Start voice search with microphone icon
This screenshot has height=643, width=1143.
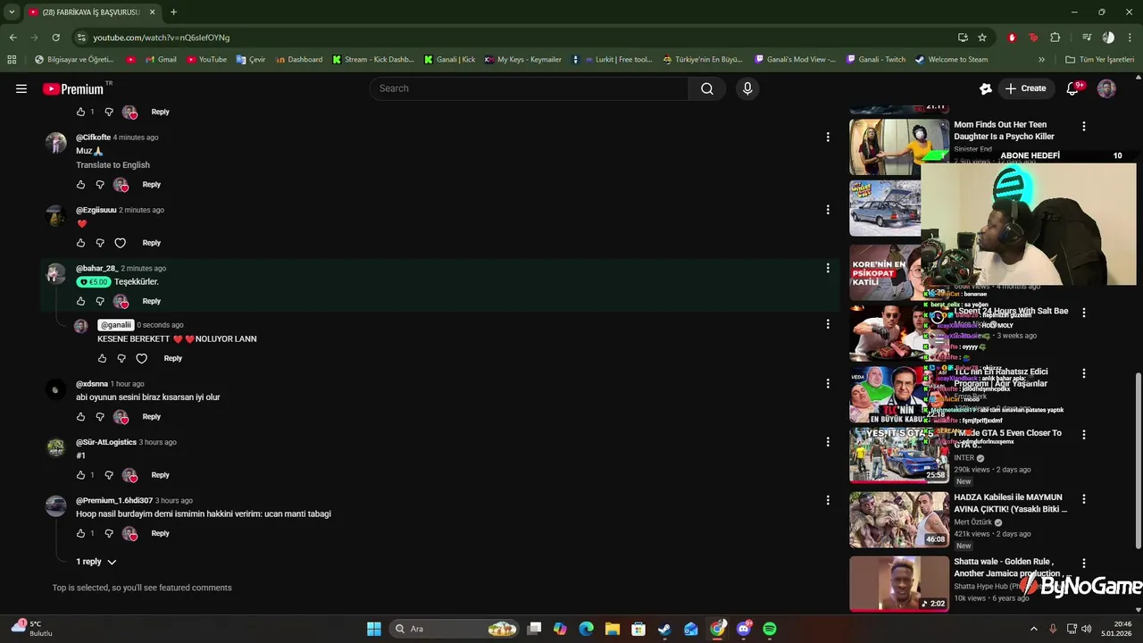[x=747, y=88]
